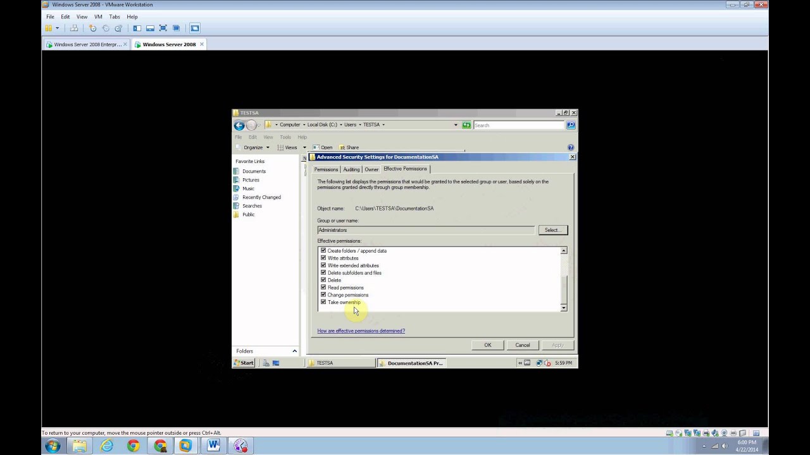Open the power options dropdown arrow
Image resolution: width=810 pixels, height=455 pixels.
click(57, 28)
